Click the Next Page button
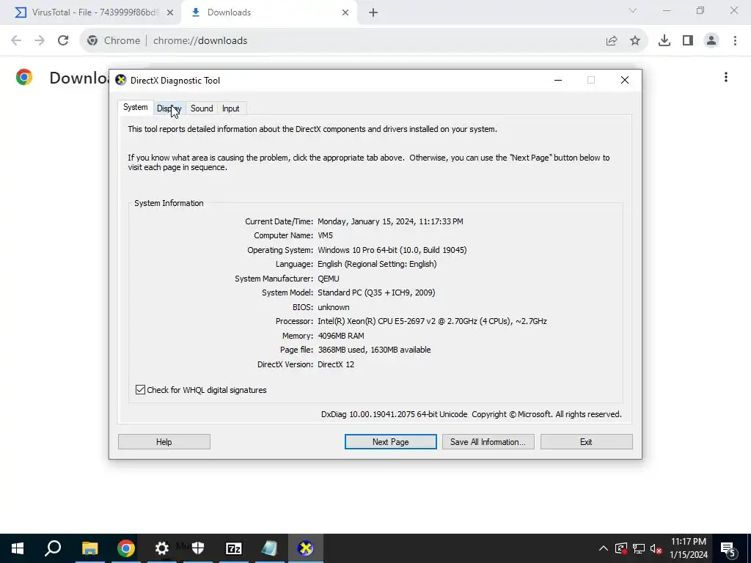 click(x=390, y=442)
